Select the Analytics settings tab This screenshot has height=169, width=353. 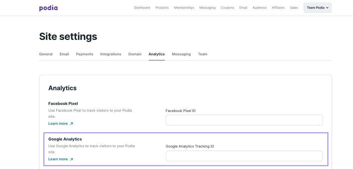(x=157, y=54)
